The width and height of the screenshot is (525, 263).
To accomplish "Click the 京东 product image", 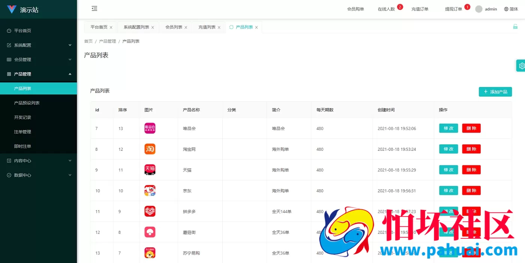I will pos(150,191).
